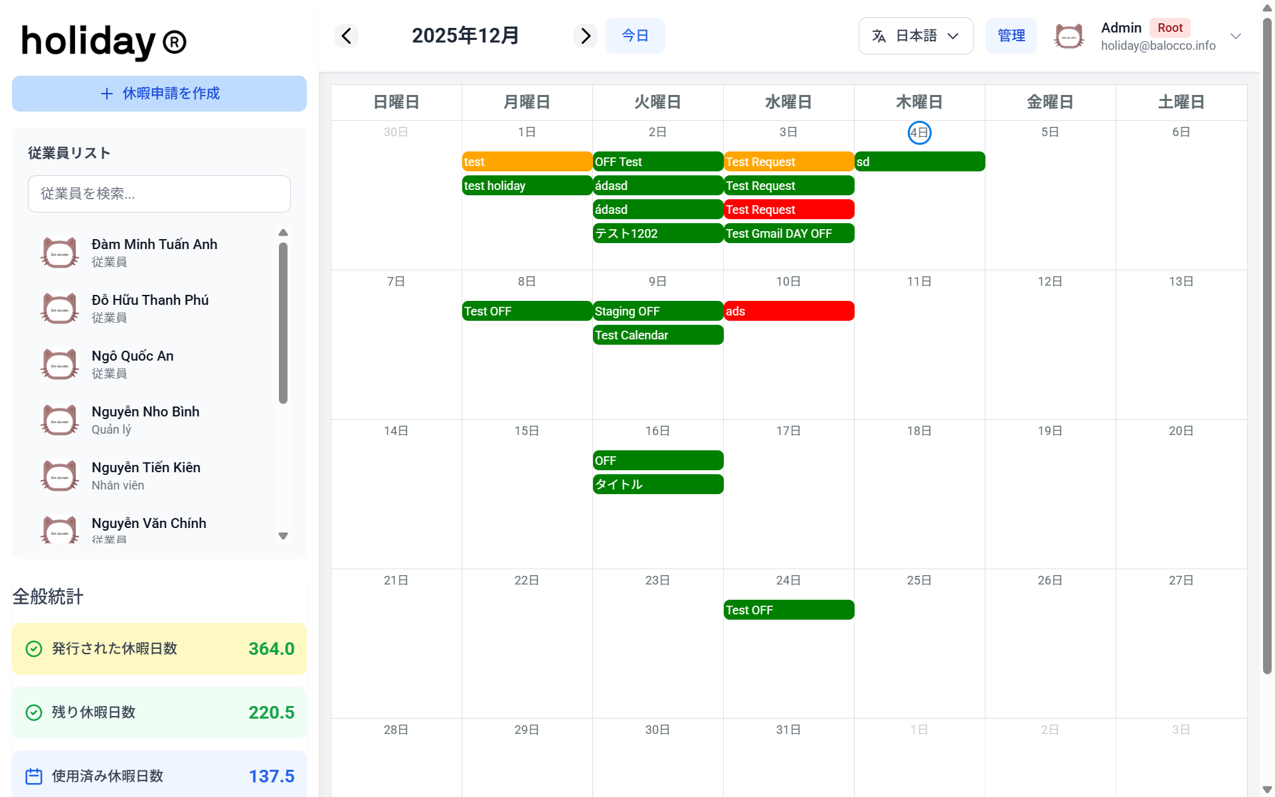
Task: Click the check icon beside 発行された休暇日数
Action: click(x=34, y=649)
